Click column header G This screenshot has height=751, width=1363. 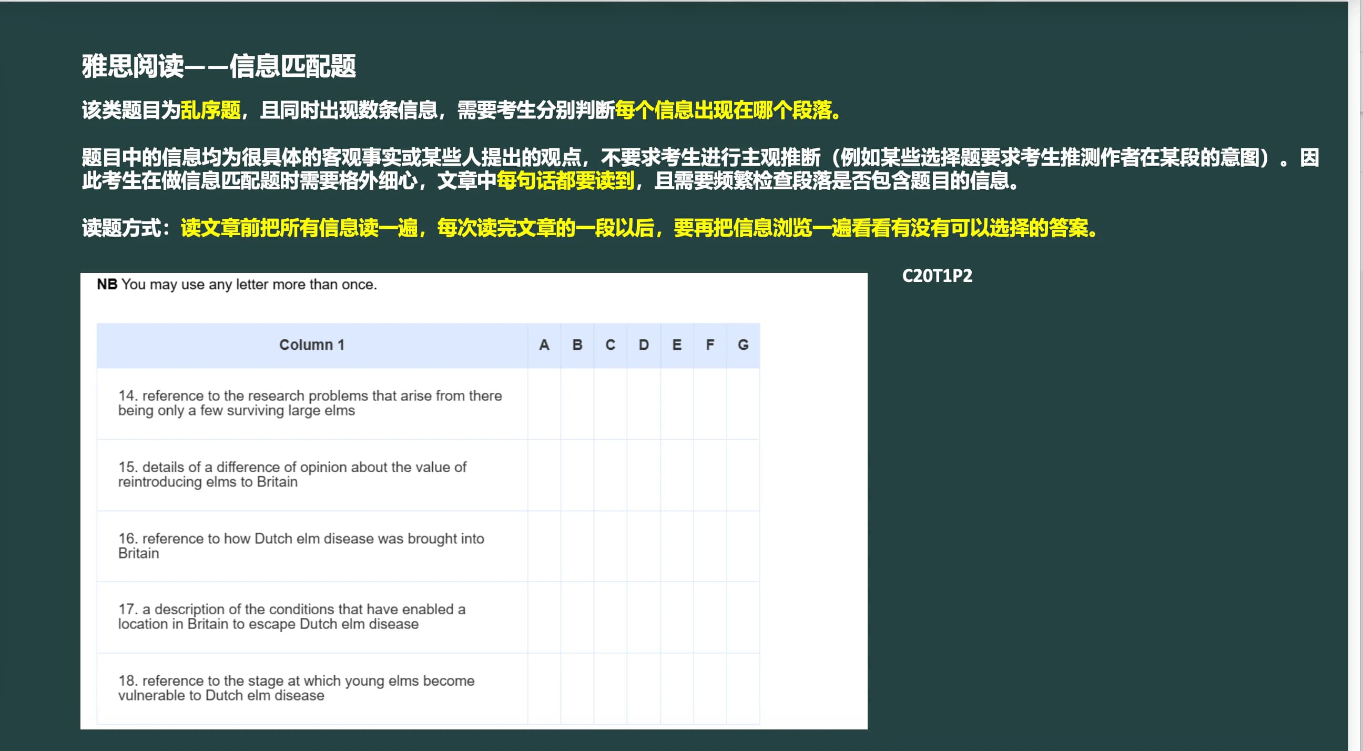[x=743, y=345]
